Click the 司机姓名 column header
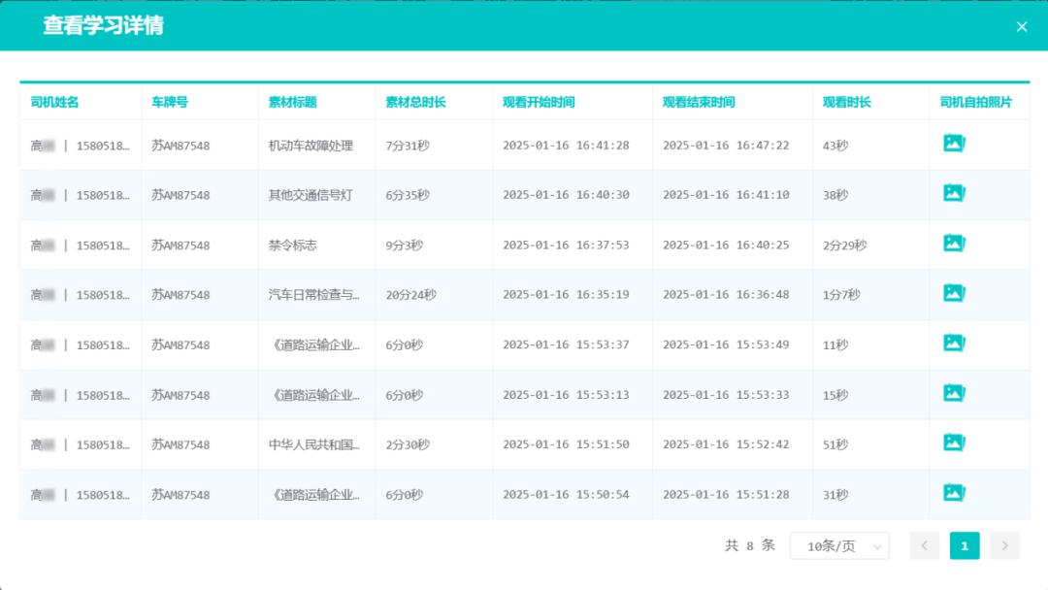The height and width of the screenshot is (590, 1048). (x=54, y=102)
